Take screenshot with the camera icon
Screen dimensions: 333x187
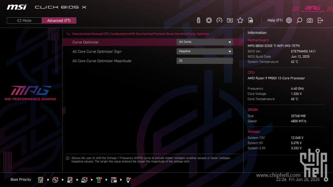[310, 20]
